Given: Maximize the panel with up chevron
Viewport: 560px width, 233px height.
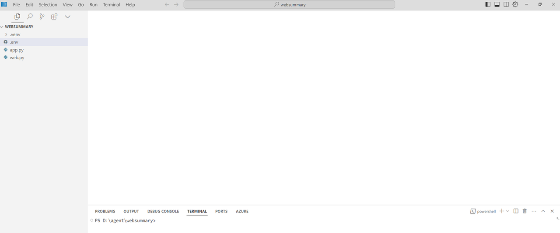Looking at the screenshot, I should [543, 211].
